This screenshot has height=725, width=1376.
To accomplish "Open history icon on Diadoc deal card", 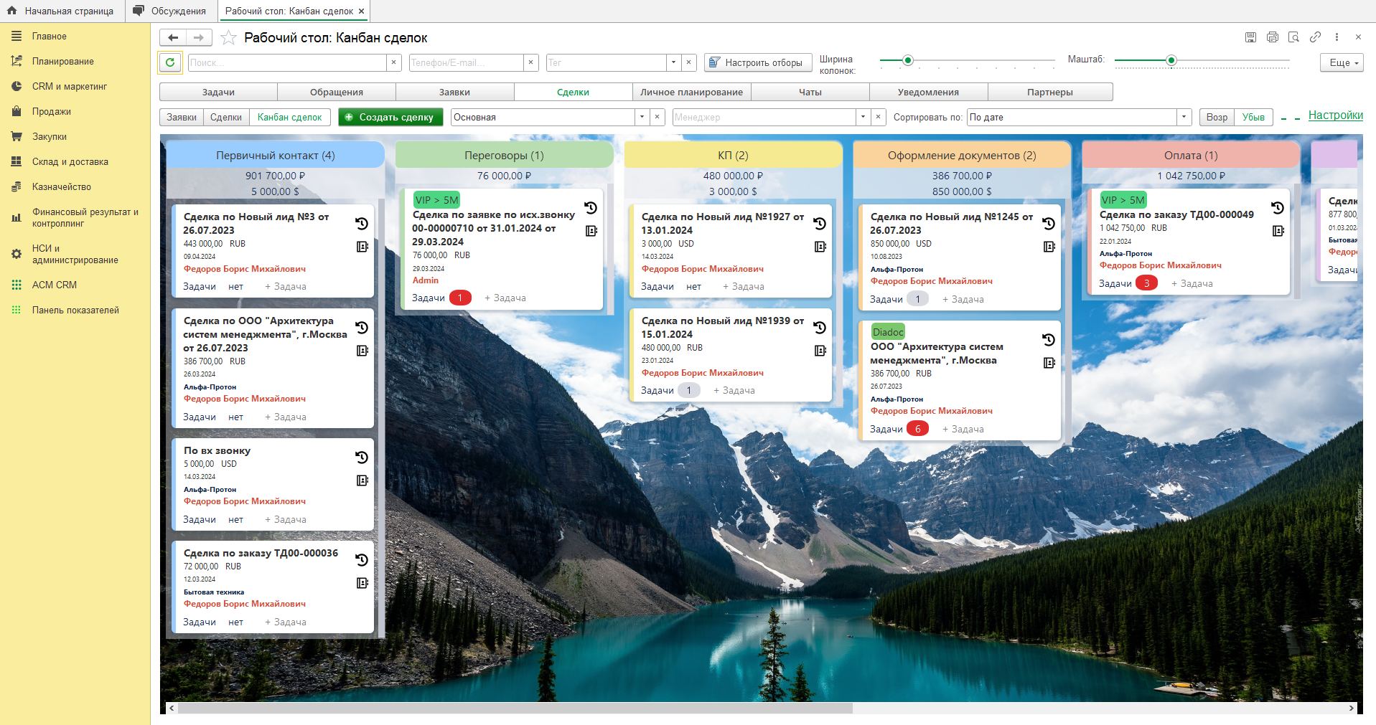I will point(1049,340).
